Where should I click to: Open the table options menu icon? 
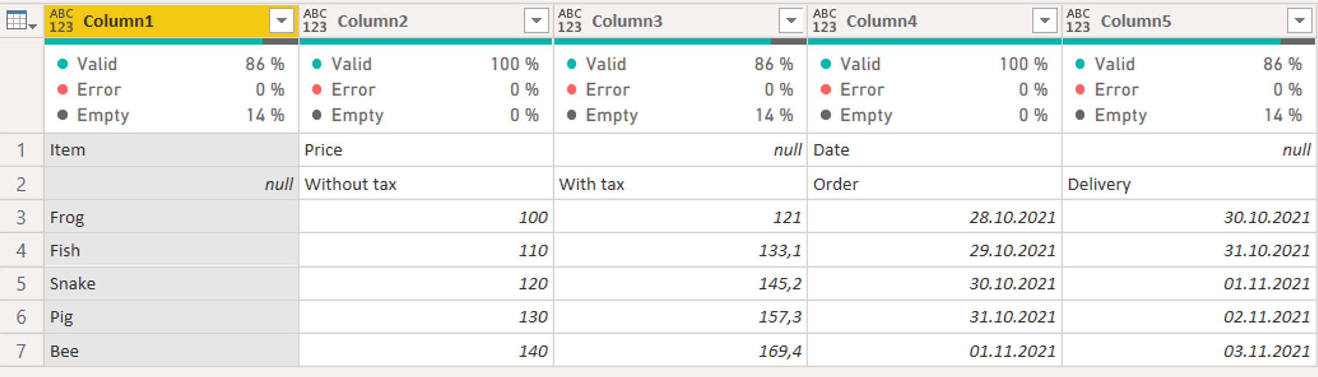(x=21, y=21)
